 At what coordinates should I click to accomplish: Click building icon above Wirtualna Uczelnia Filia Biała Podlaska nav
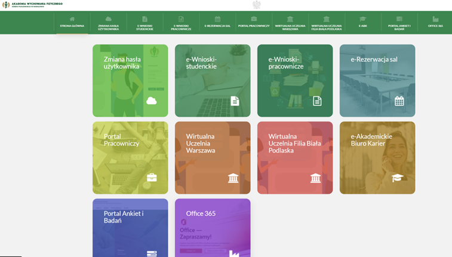[327, 19]
